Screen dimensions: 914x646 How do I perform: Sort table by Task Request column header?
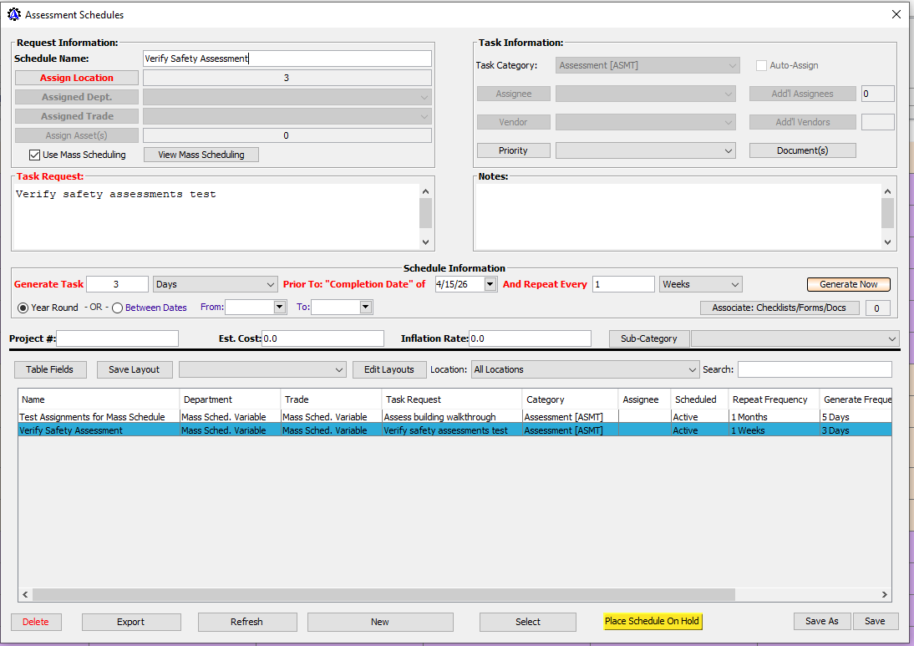pos(451,399)
